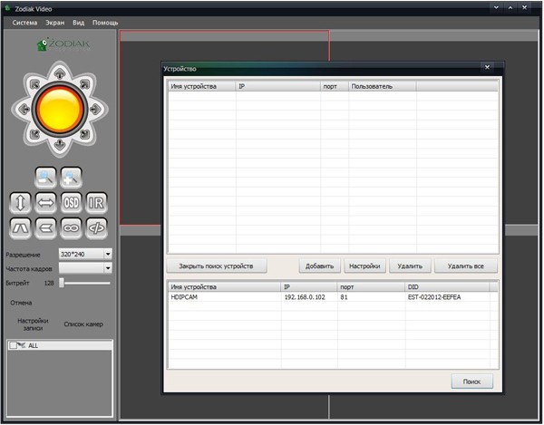Click the zoom out magnifier icon

coord(45,177)
